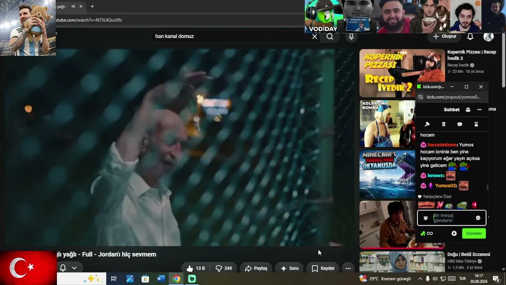This screenshot has width=506, height=285.
Task: Open emoji picker in chat input
Action: tap(478, 218)
